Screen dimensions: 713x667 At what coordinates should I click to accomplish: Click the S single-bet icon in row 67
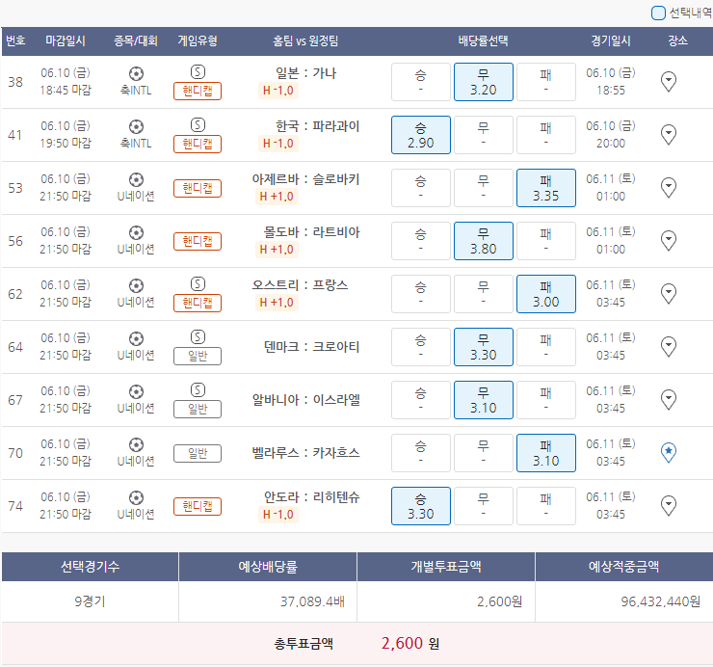[198, 390]
